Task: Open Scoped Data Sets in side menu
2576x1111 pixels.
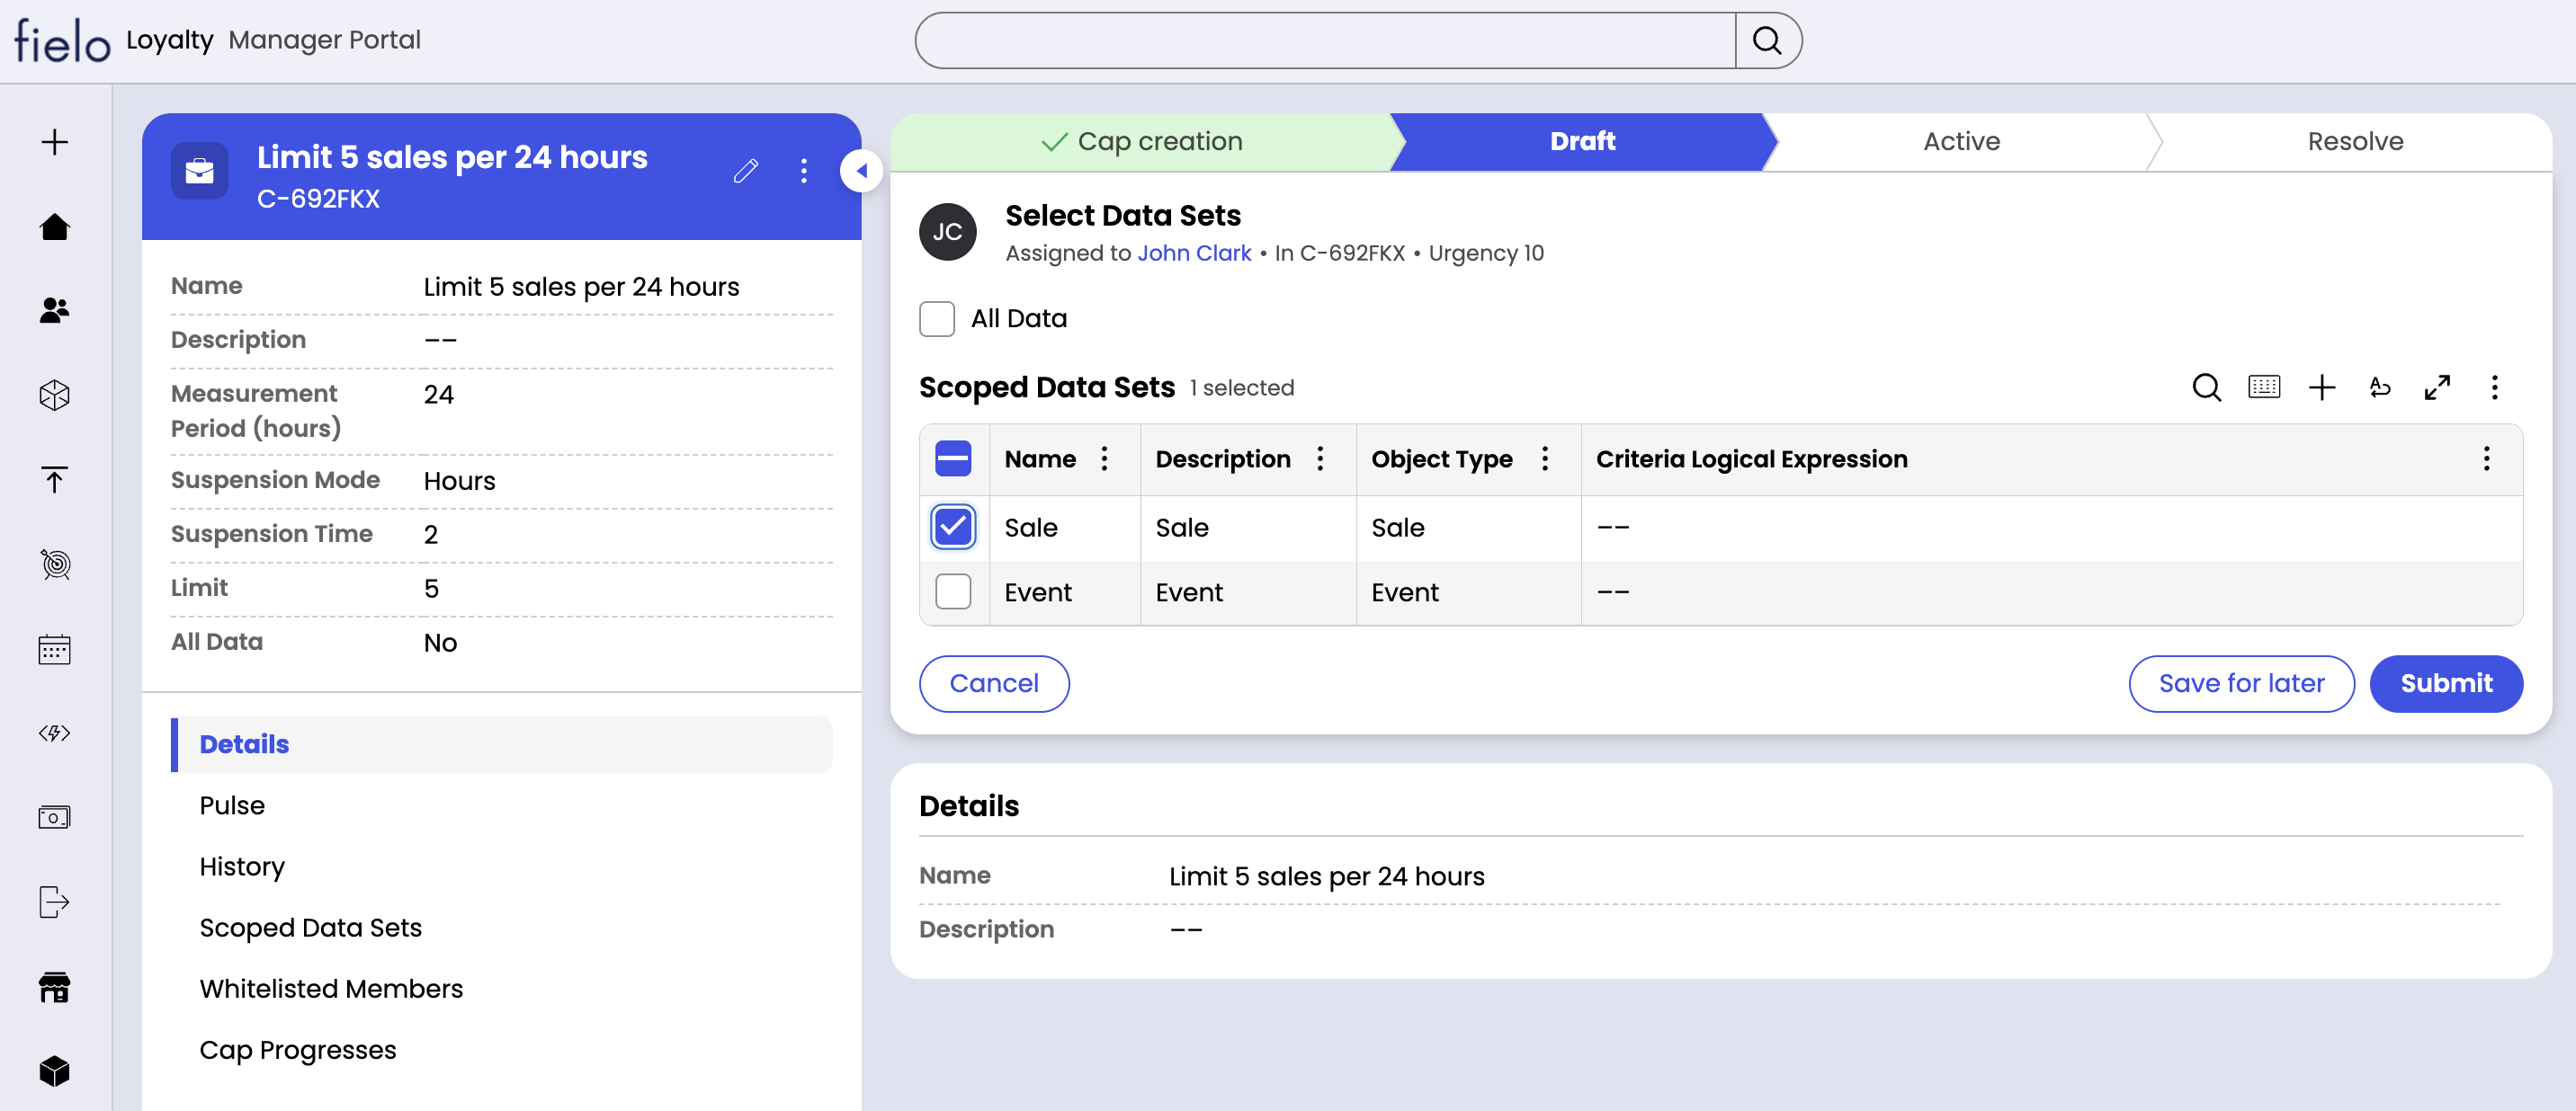Action: (x=310, y=927)
